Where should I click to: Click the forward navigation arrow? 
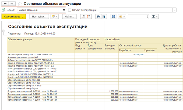coord(12,3)
